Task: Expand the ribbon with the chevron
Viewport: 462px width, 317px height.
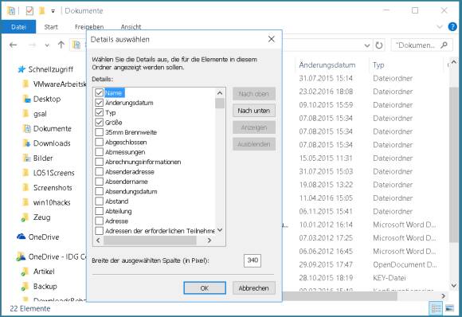Action: 440,27
